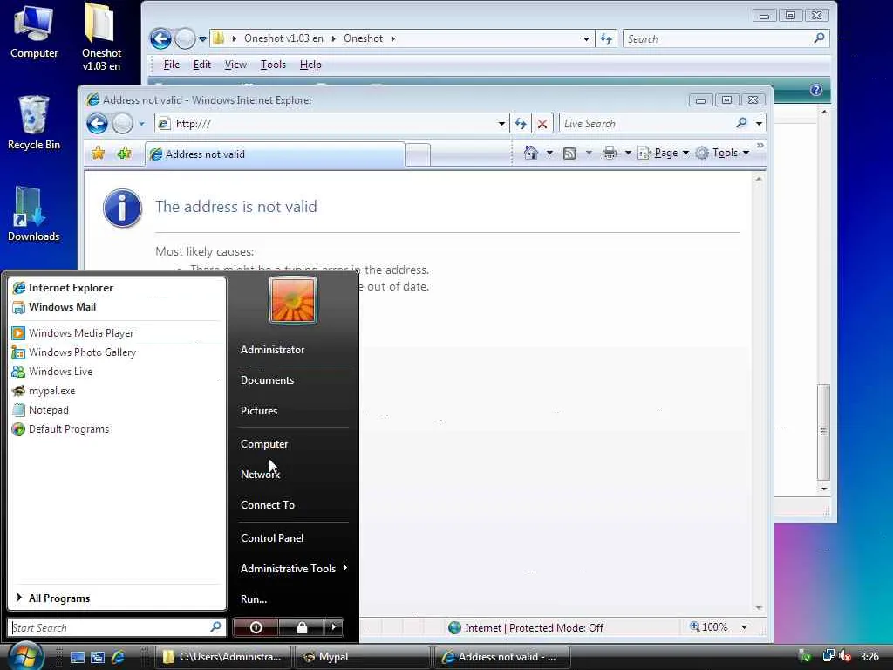Screen dimensions: 893x670
Task: Launch mypal.exe from Start menu
Action: point(51,391)
